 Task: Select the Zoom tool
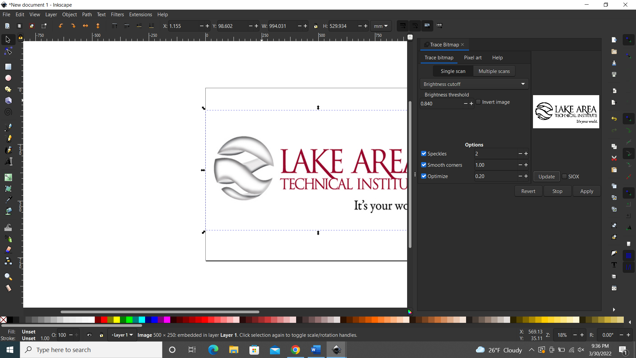(8, 277)
